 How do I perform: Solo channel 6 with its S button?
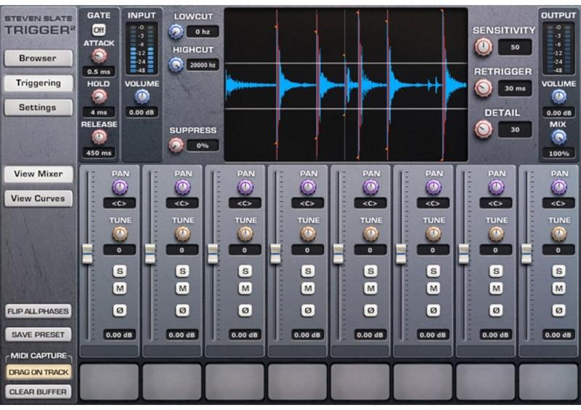433,271
